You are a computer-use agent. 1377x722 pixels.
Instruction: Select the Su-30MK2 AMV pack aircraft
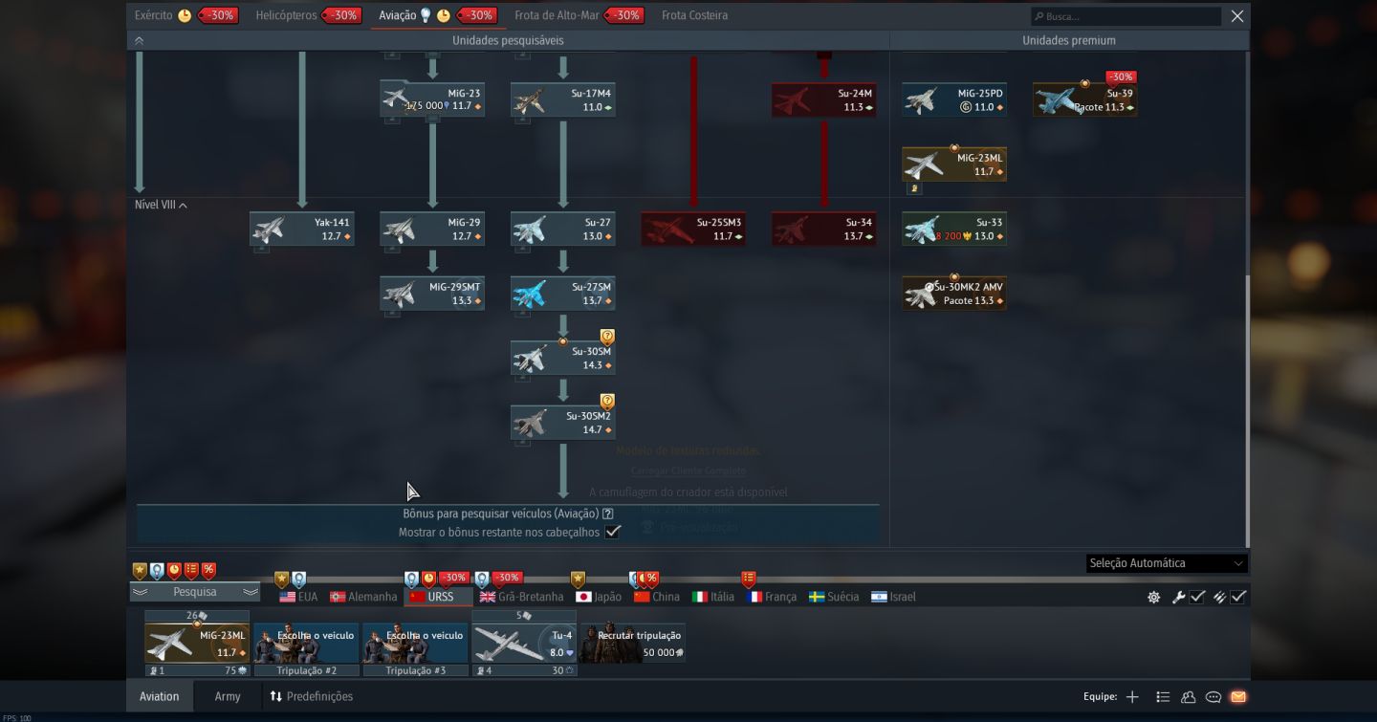953,294
